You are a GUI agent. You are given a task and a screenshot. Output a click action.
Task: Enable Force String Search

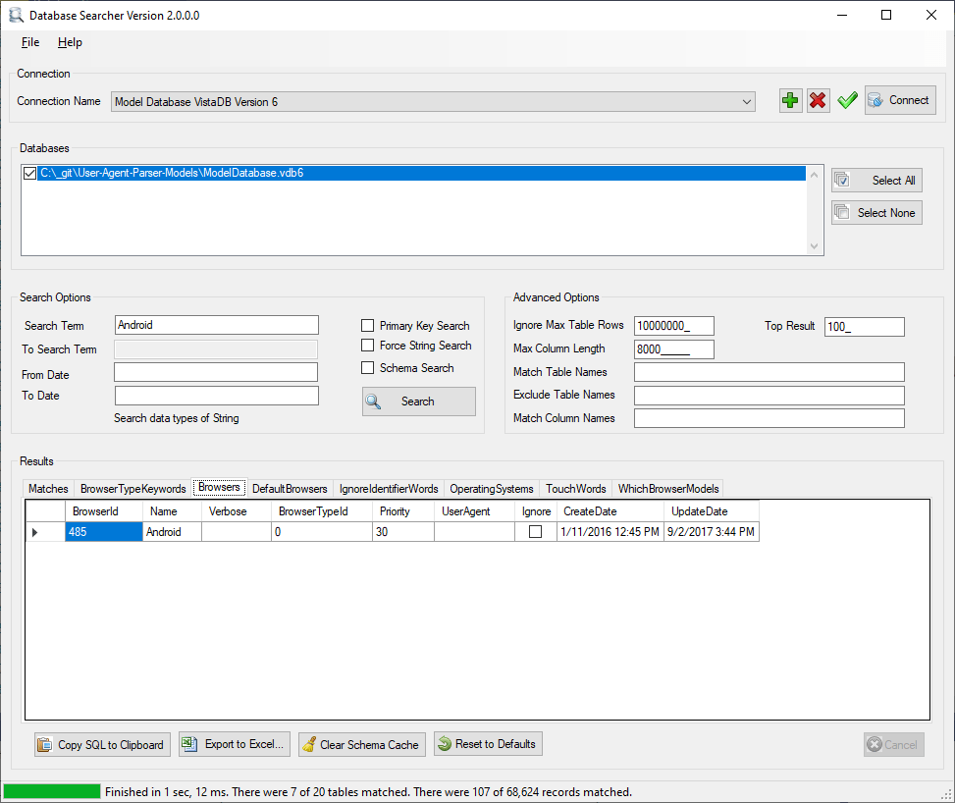[x=367, y=346]
